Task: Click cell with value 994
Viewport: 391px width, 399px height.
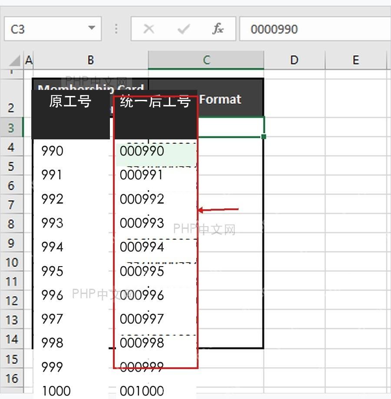Action: coord(52,247)
